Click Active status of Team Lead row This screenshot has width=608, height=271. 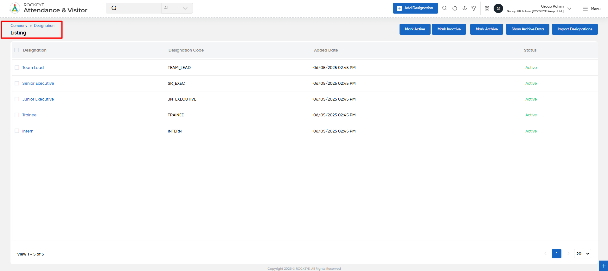pyautogui.click(x=531, y=67)
